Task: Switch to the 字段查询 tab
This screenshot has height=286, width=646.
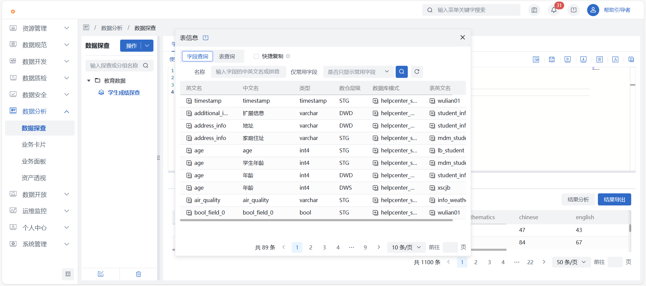Action: pos(198,56)
